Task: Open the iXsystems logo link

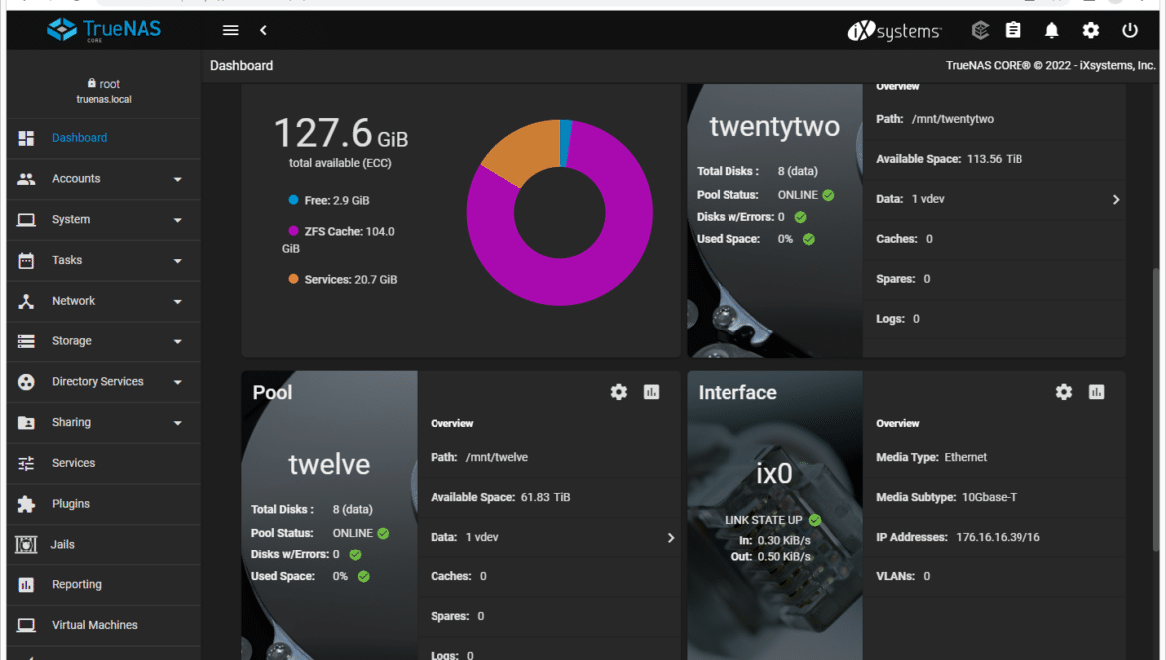Action: point(895,31)
